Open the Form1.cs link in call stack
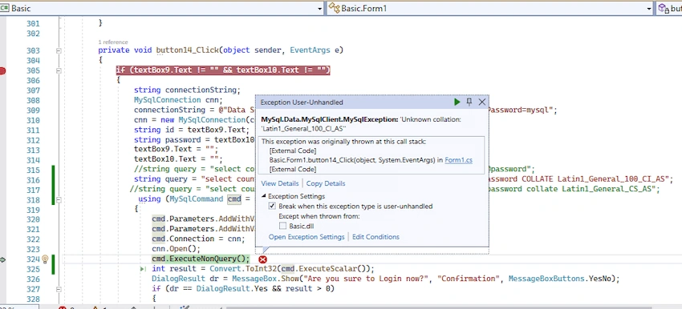This screenshot has width=682, height=309. coord(458,160)
